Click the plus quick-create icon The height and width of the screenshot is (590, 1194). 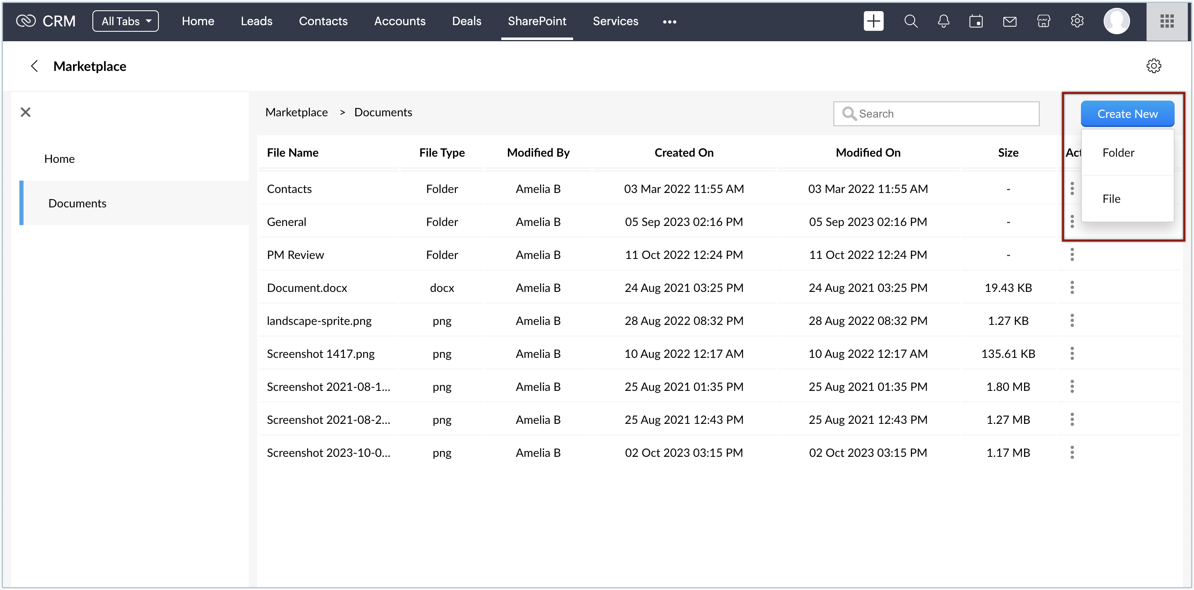click(873, 21)
